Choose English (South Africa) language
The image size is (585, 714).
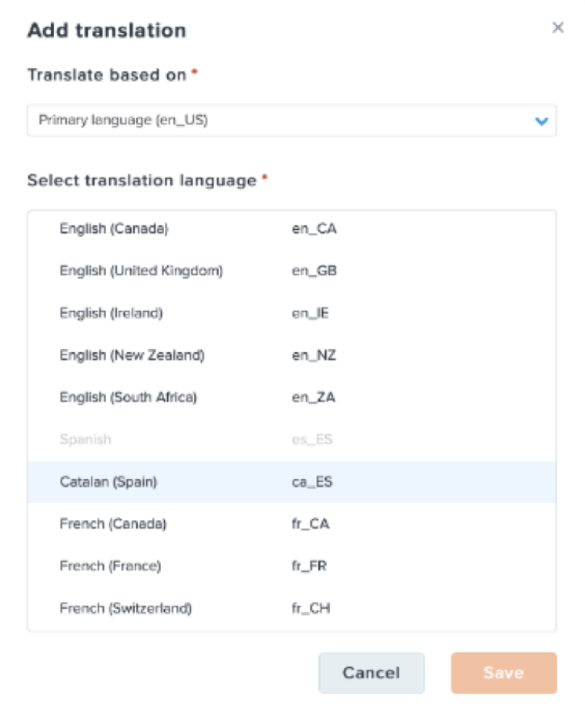(x=128, y=397)
